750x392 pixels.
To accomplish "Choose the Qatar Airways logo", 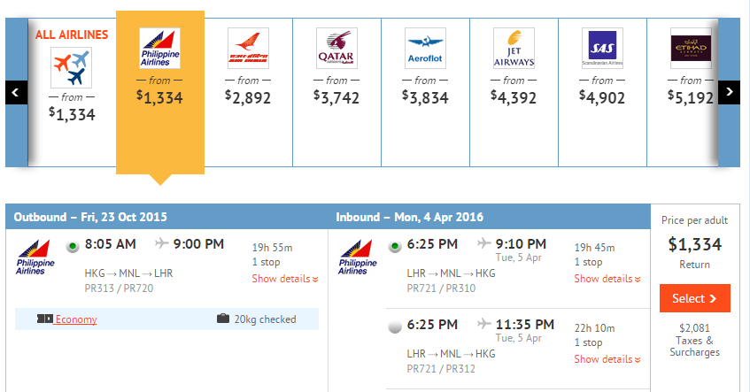I will (336, 48).
